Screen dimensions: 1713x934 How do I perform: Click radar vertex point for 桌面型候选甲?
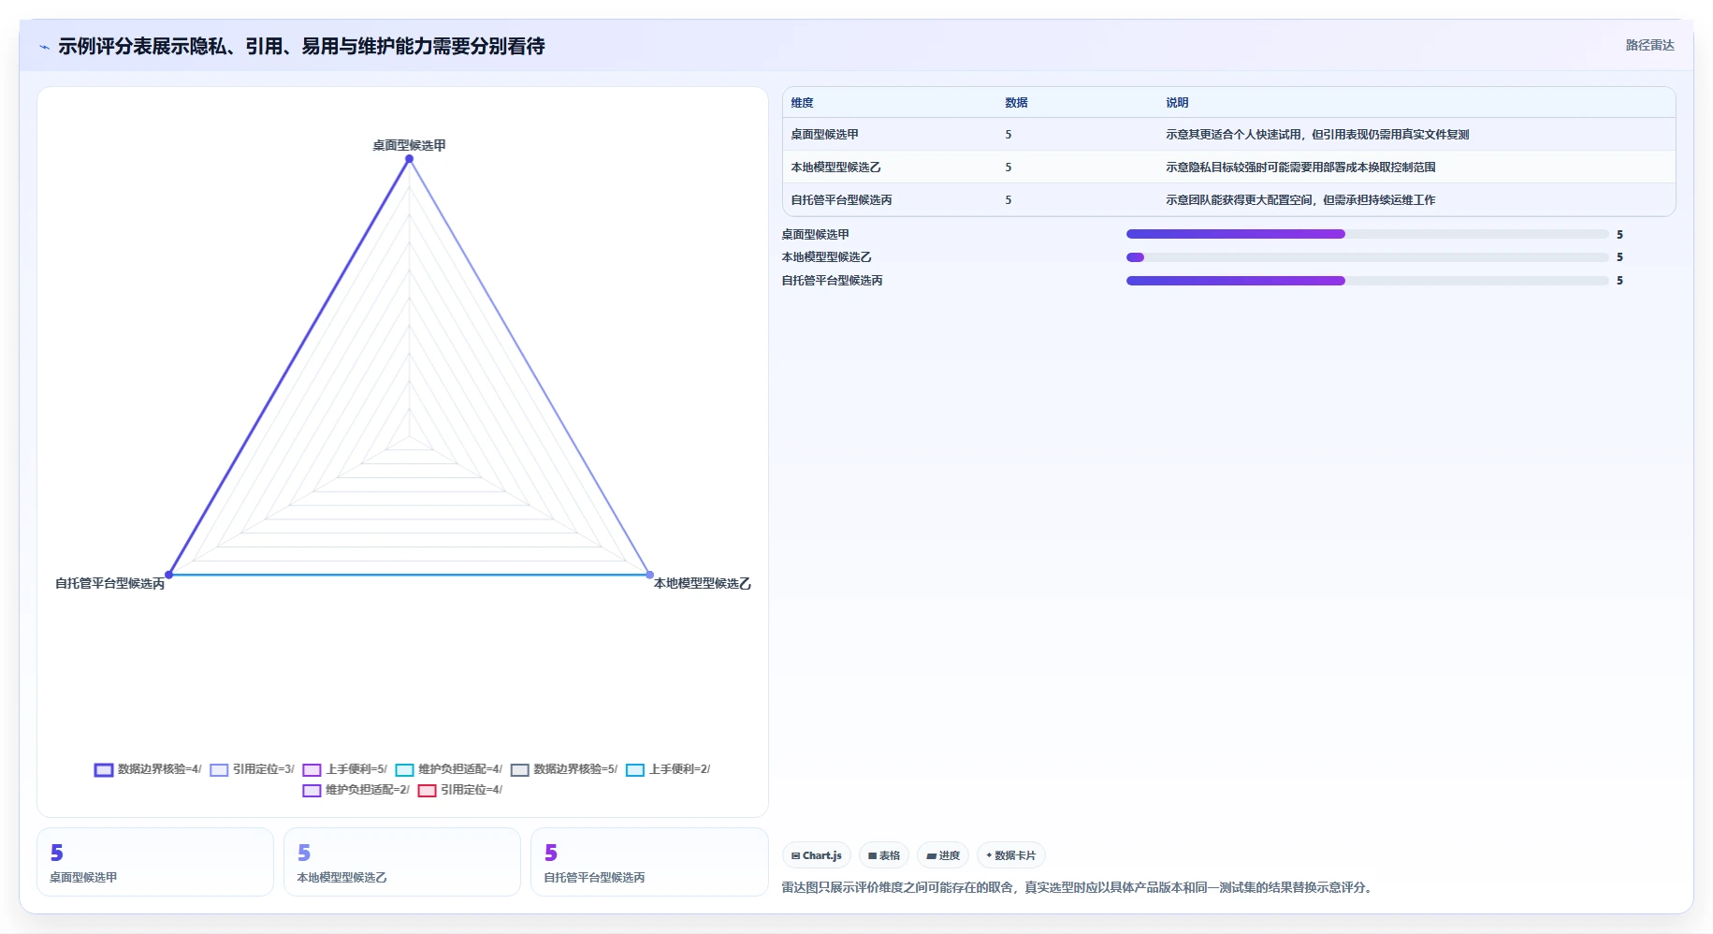pyautogui.click(x=409, y=159)
